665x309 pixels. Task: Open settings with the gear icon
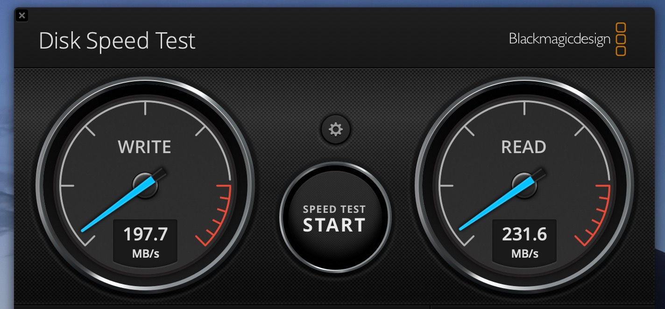click(x=336, y=129)
